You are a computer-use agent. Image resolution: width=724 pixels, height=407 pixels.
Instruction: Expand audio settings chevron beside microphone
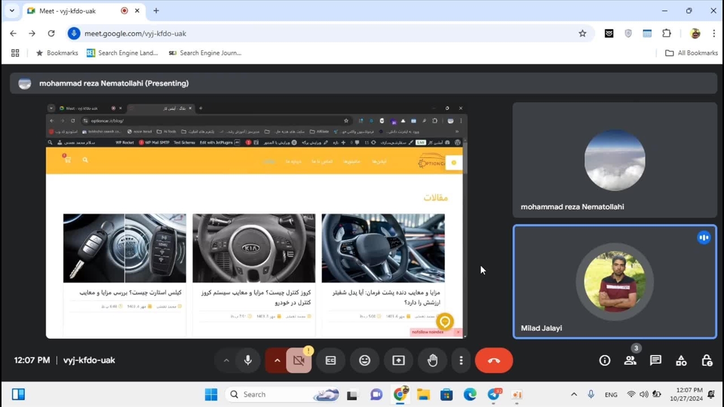coord(226,361)
